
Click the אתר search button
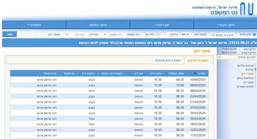tap(10, 34)
